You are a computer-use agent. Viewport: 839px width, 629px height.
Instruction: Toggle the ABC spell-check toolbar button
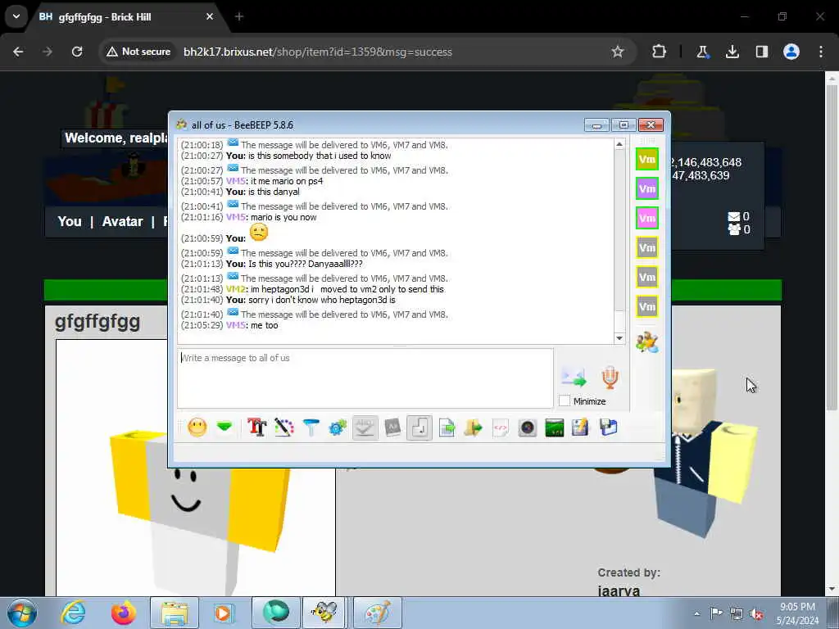[365, 428]
